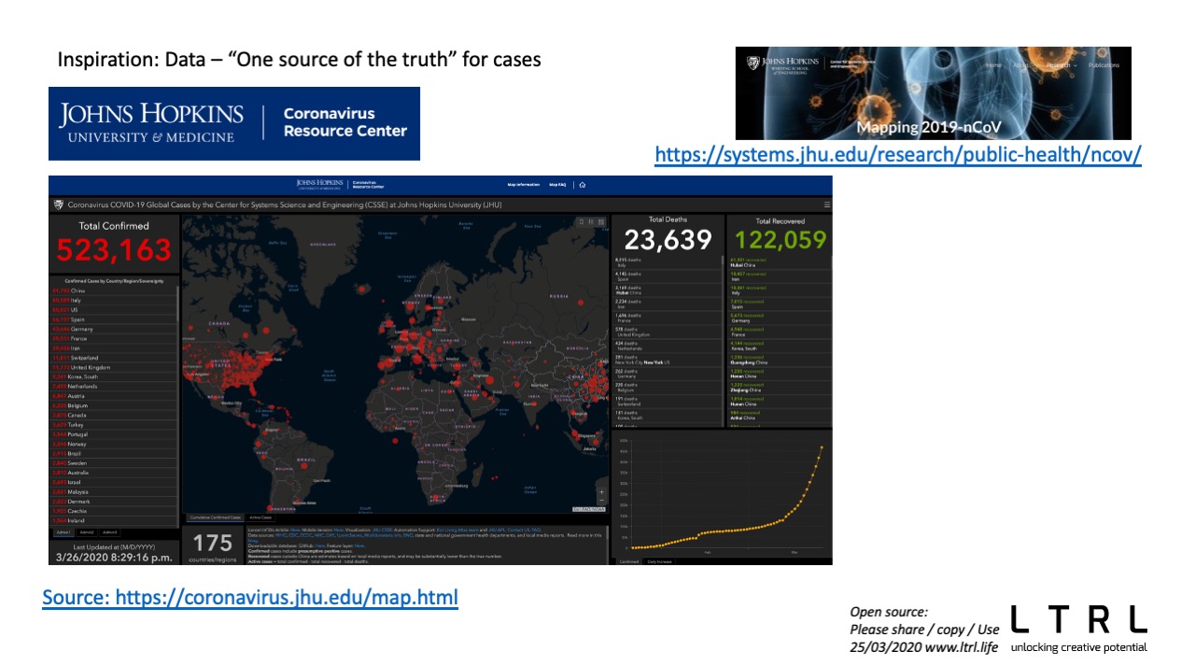Click the Denmark row in confirmed cases list
Image resolution: width=1181 pixels, height=665 pixels.
(x=112, y=501)
